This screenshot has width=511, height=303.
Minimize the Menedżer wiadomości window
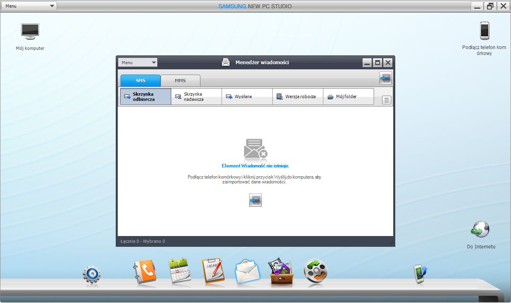(367, 63)
